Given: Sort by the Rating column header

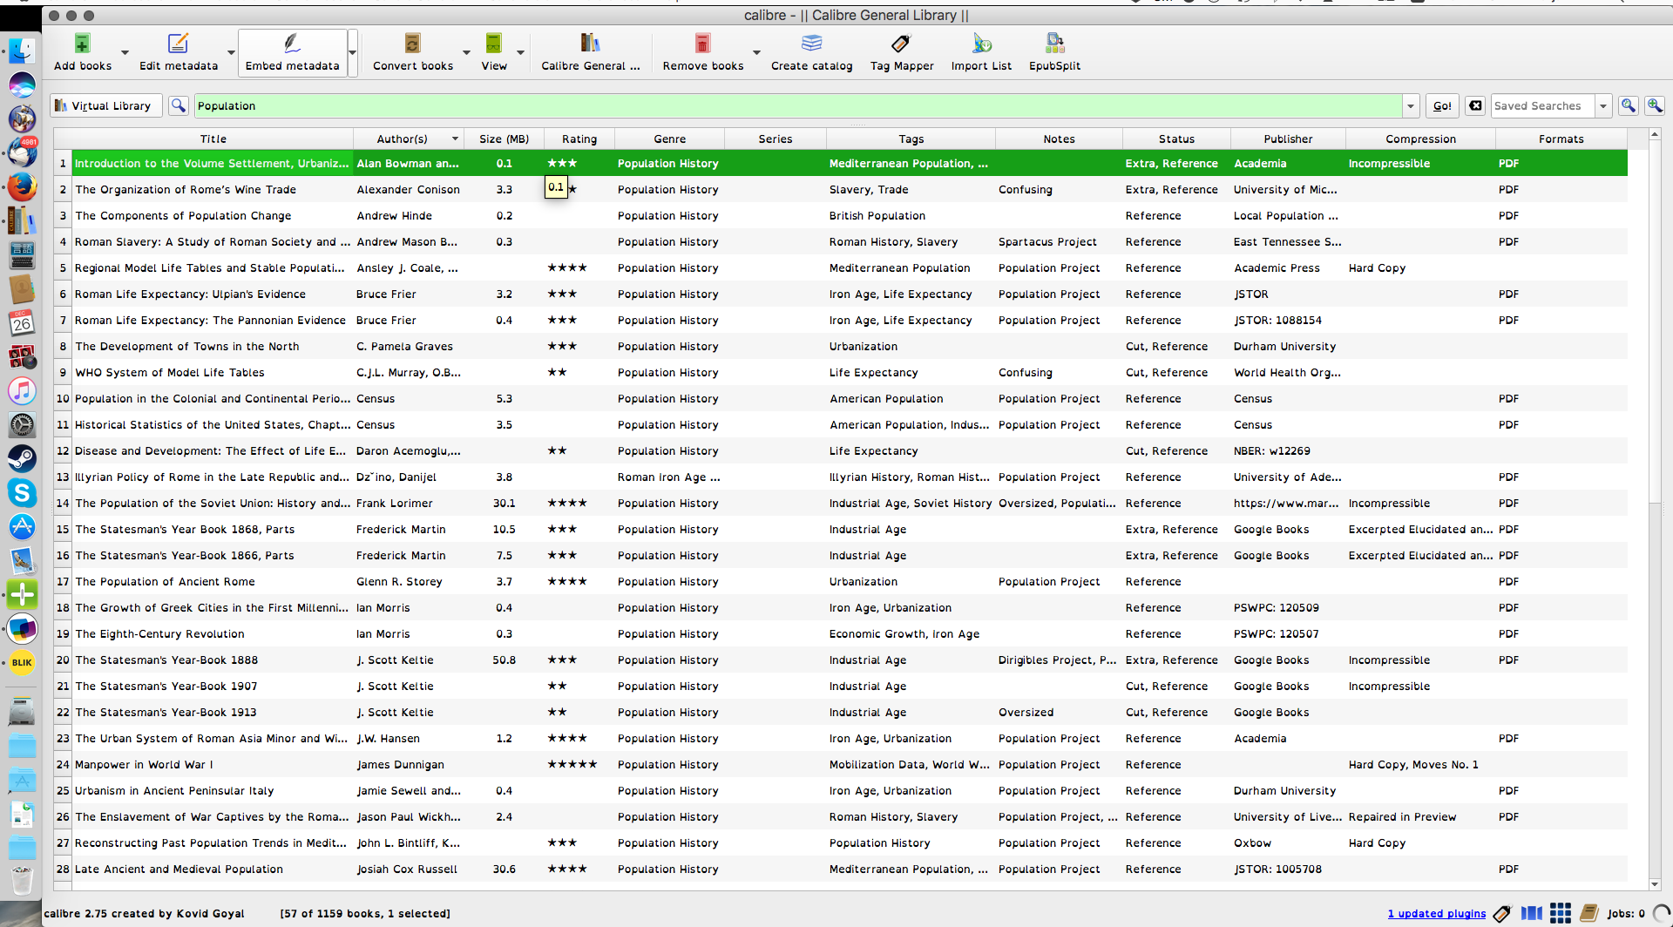Looking at the screenshot, I should 579,139.
